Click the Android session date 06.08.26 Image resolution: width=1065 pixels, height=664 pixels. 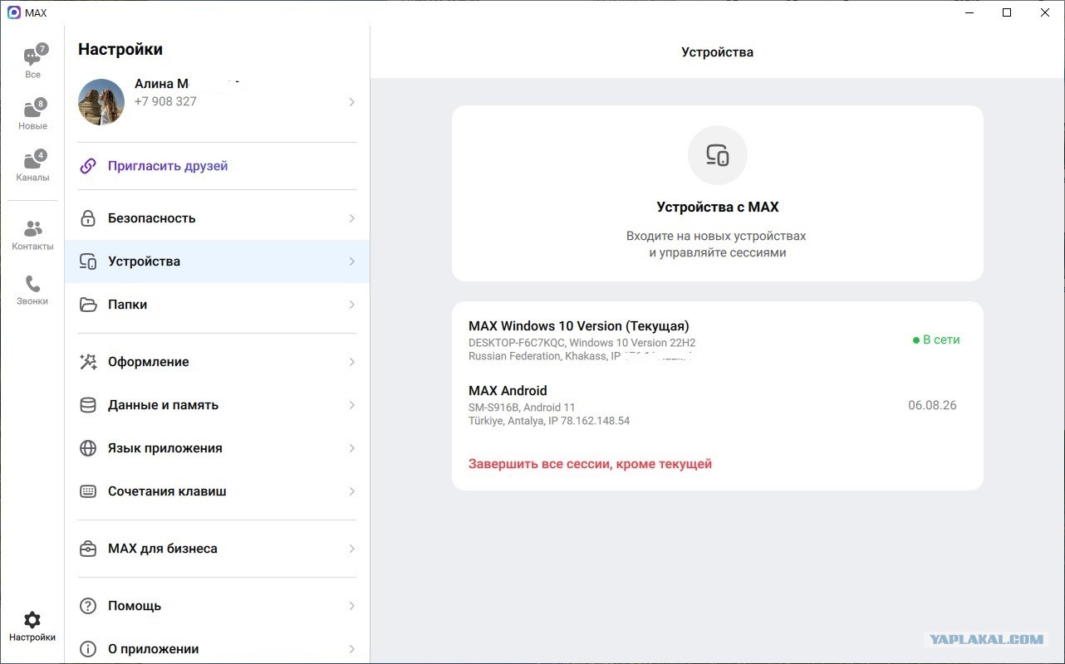click(x=932, y=405)
